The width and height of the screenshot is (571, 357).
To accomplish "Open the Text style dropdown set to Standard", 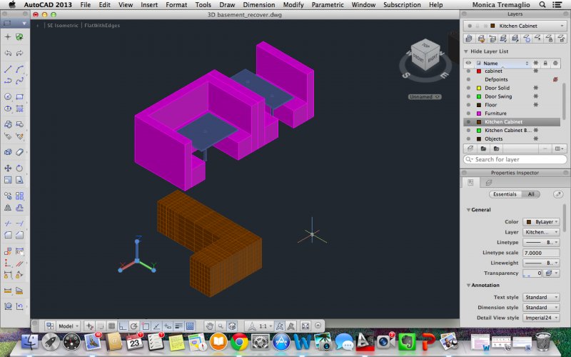I will click(x=540, y=297).
